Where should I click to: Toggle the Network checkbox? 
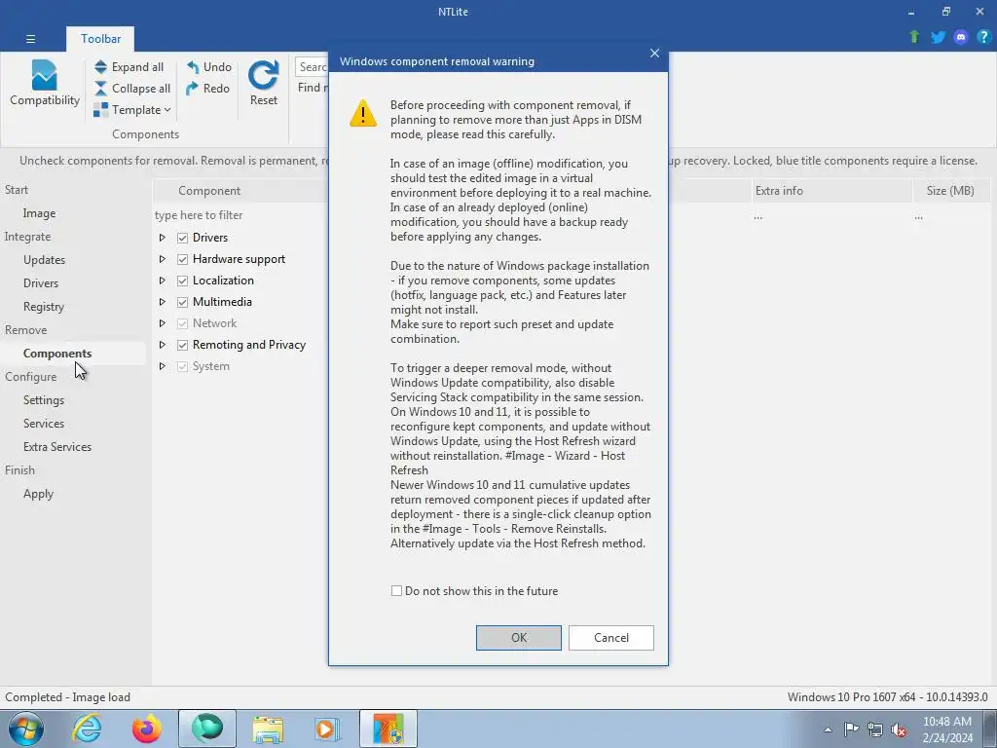182,323
